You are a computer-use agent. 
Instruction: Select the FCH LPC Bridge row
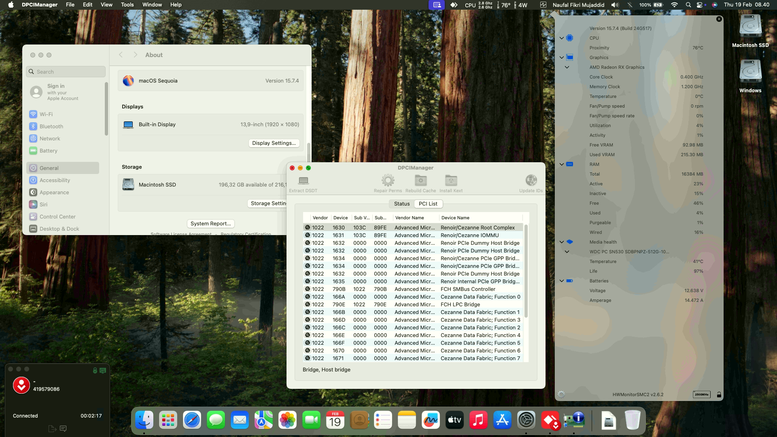(x=413, y=305)
